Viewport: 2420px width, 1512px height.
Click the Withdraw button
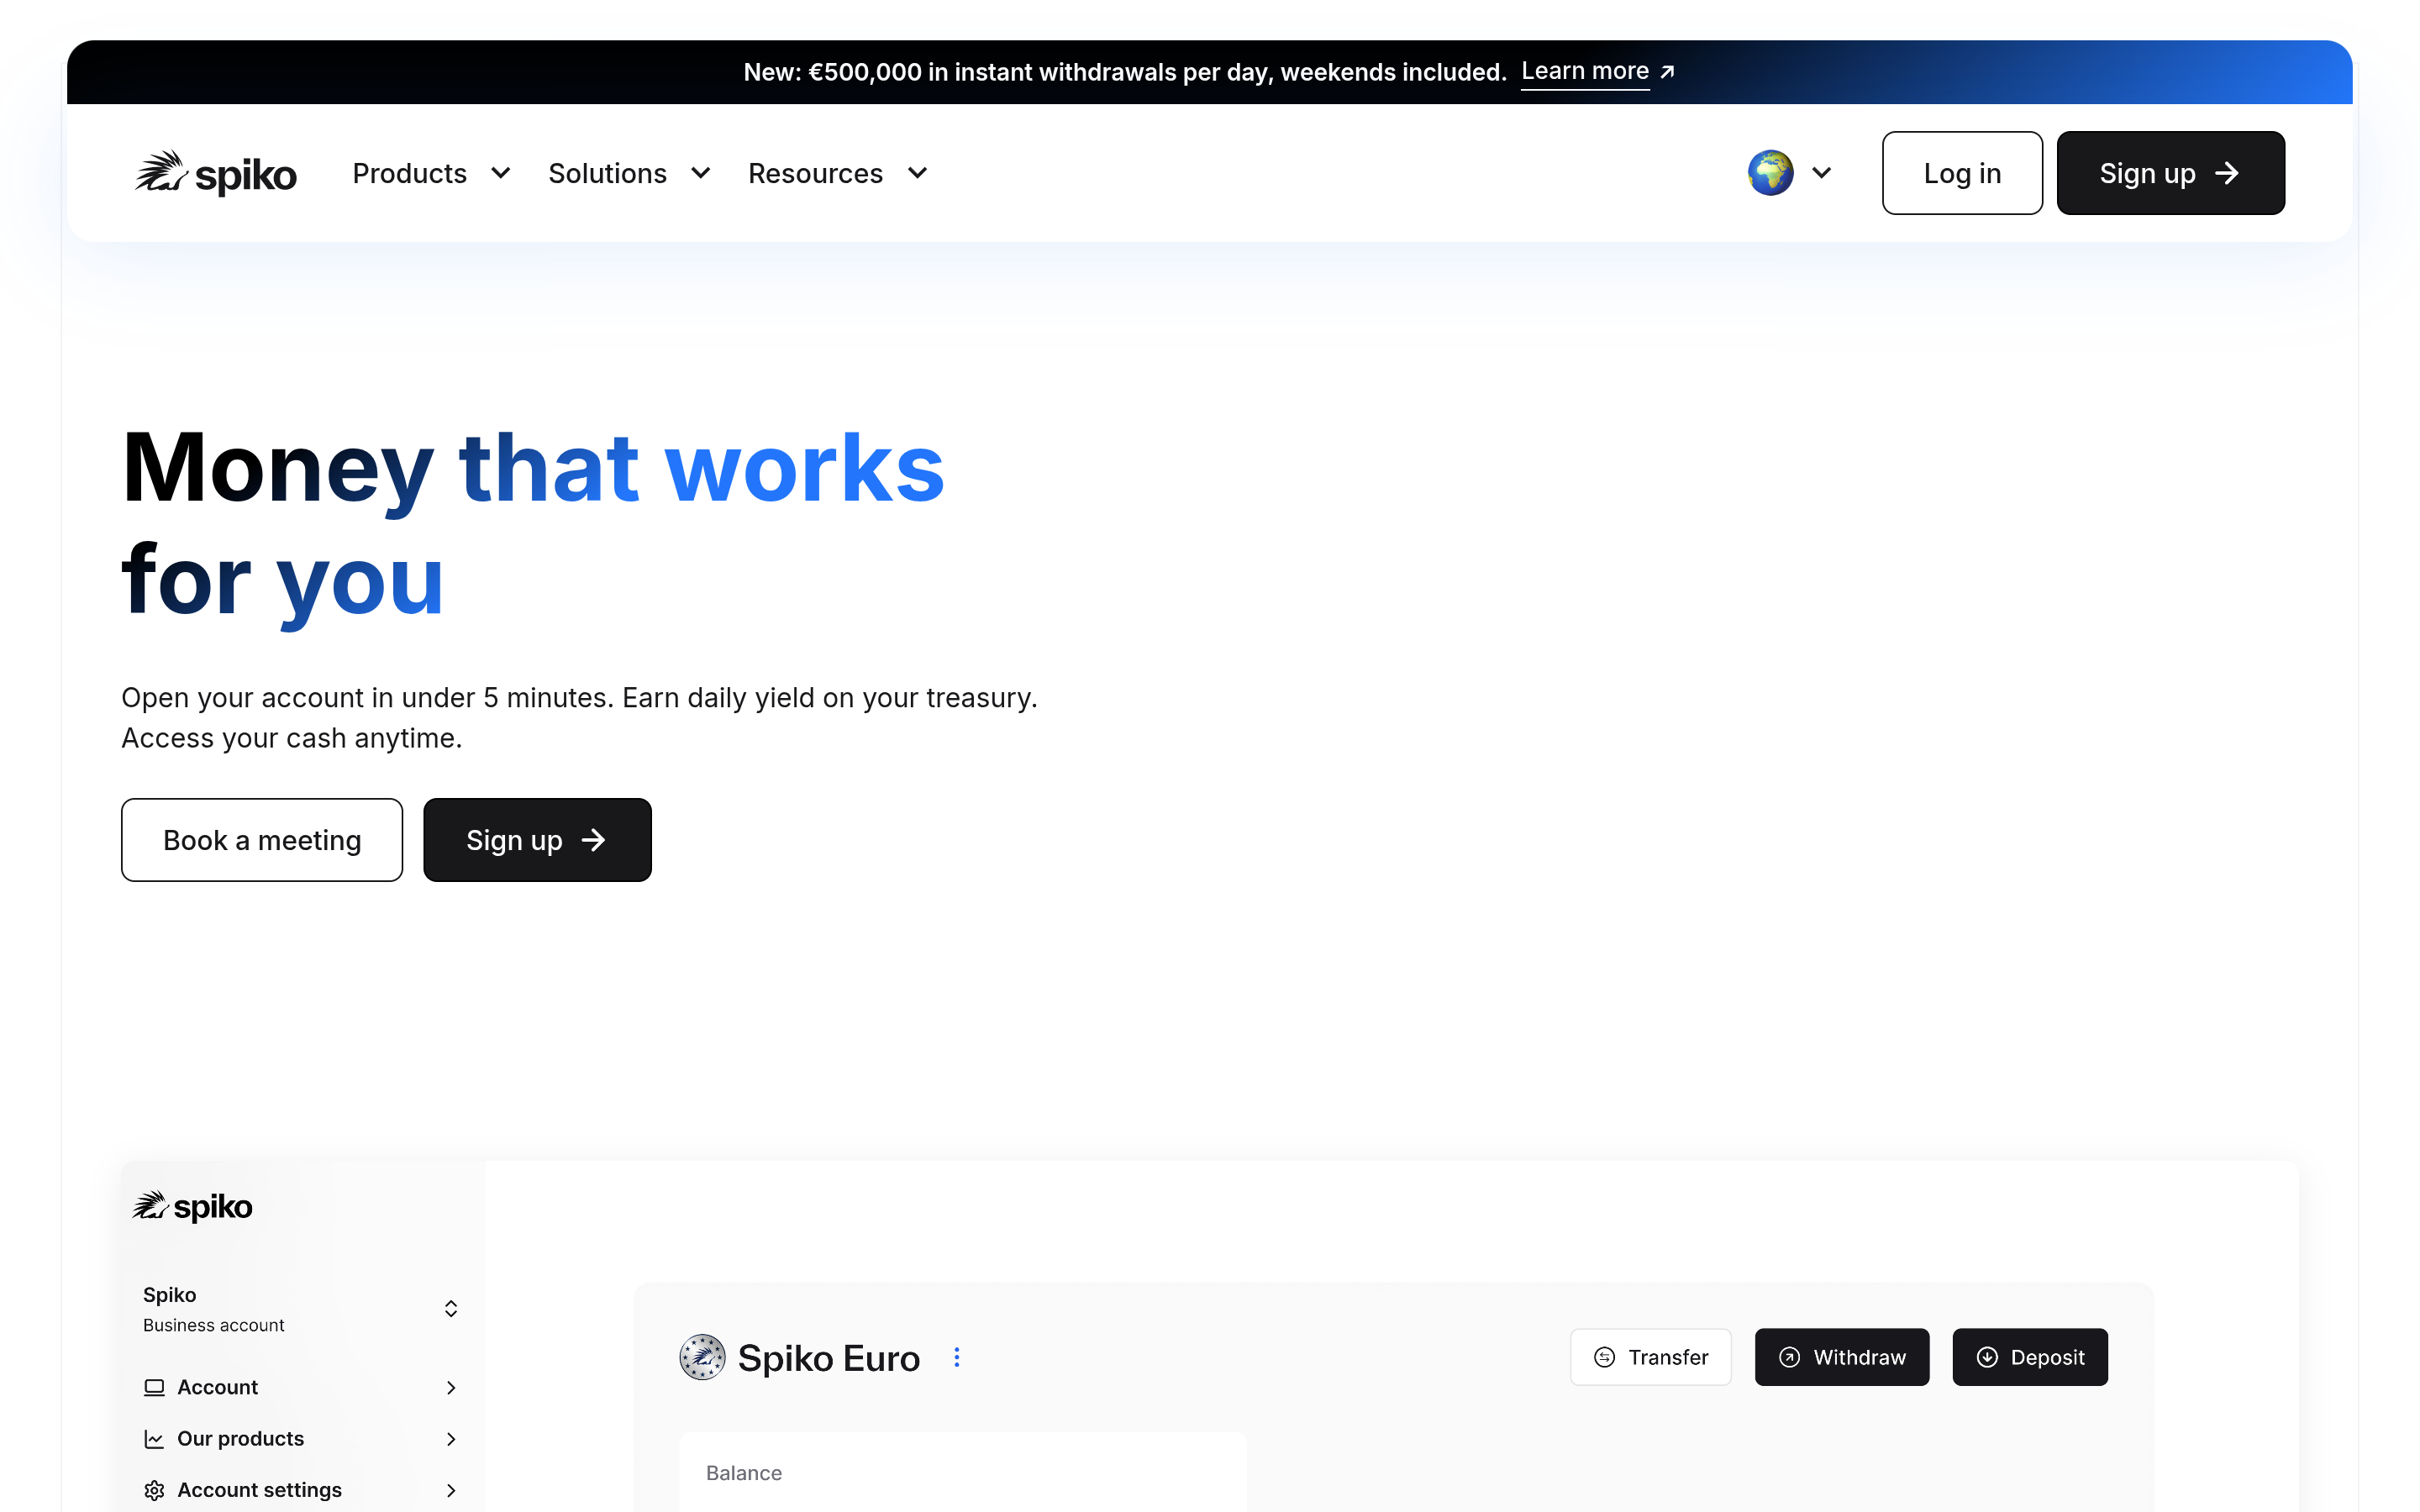[x=1842, y=1357]
